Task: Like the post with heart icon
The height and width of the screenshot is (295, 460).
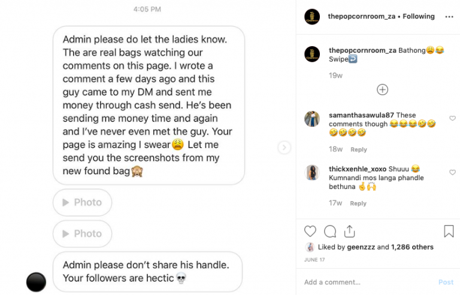Action: click(310, 231)
